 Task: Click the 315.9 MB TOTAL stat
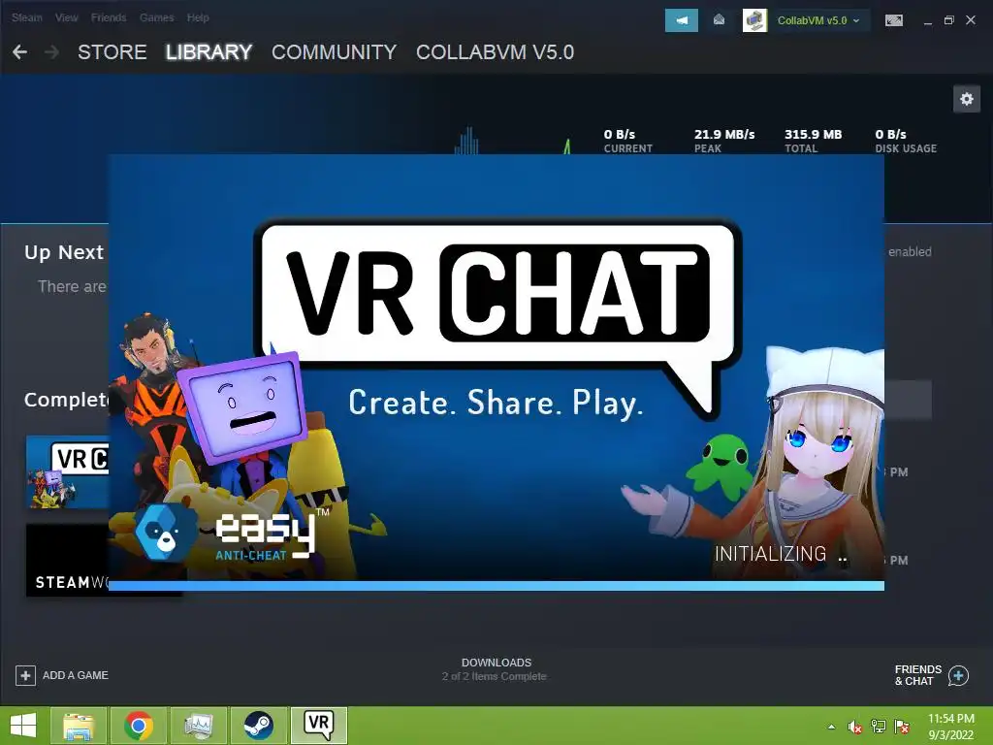click(x=814, y=141)
